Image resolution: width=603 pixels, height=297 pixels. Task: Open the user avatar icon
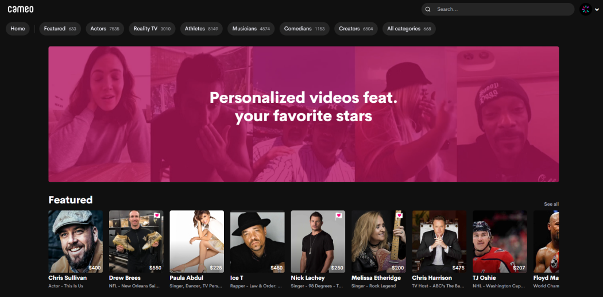[585, 9]
